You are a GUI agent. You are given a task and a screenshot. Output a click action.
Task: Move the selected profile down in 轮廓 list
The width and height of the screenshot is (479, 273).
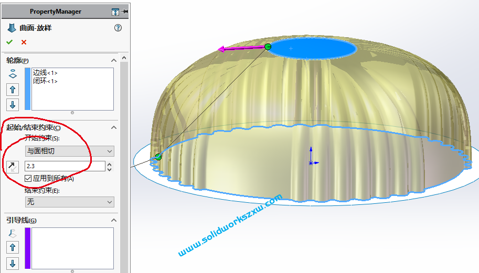[13, 105]
